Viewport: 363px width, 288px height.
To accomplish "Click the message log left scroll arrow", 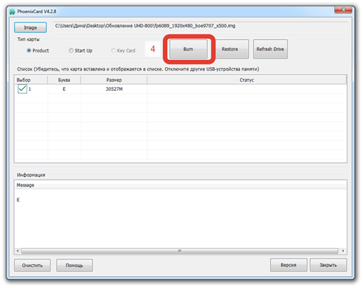I will pos(17,251).
